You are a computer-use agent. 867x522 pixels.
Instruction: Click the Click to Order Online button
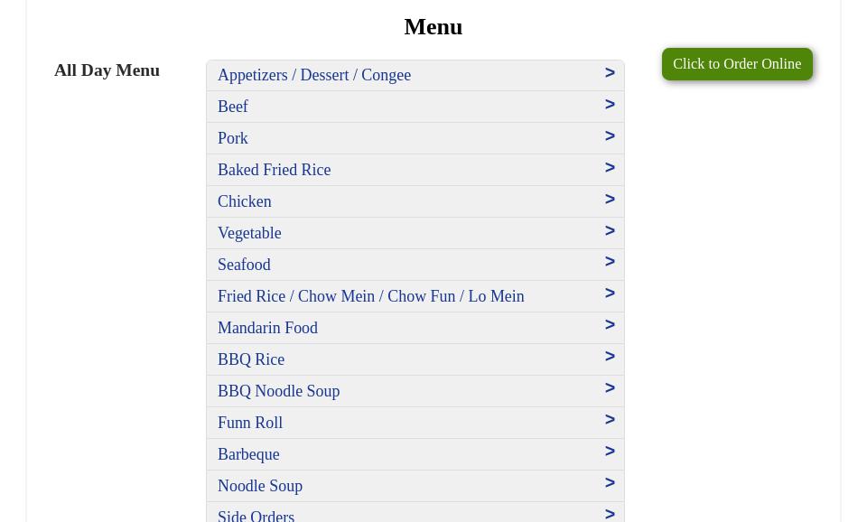(x=736, y=64)
